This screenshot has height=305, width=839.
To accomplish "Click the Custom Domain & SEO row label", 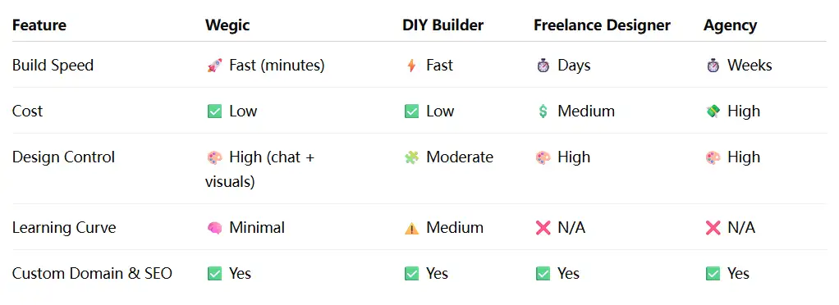I will pyautogui.click(x=92, y=274).
